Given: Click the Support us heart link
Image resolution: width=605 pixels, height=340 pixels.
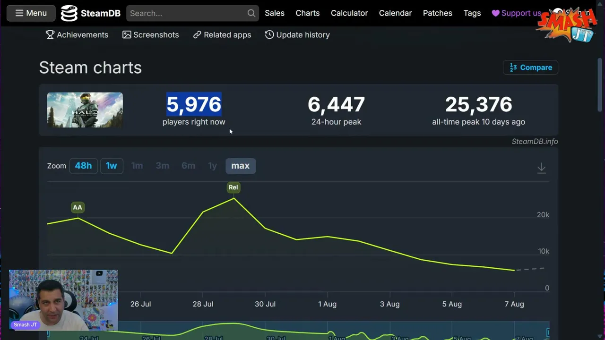Looking at the screenshot, I should [x=517, y=13].
